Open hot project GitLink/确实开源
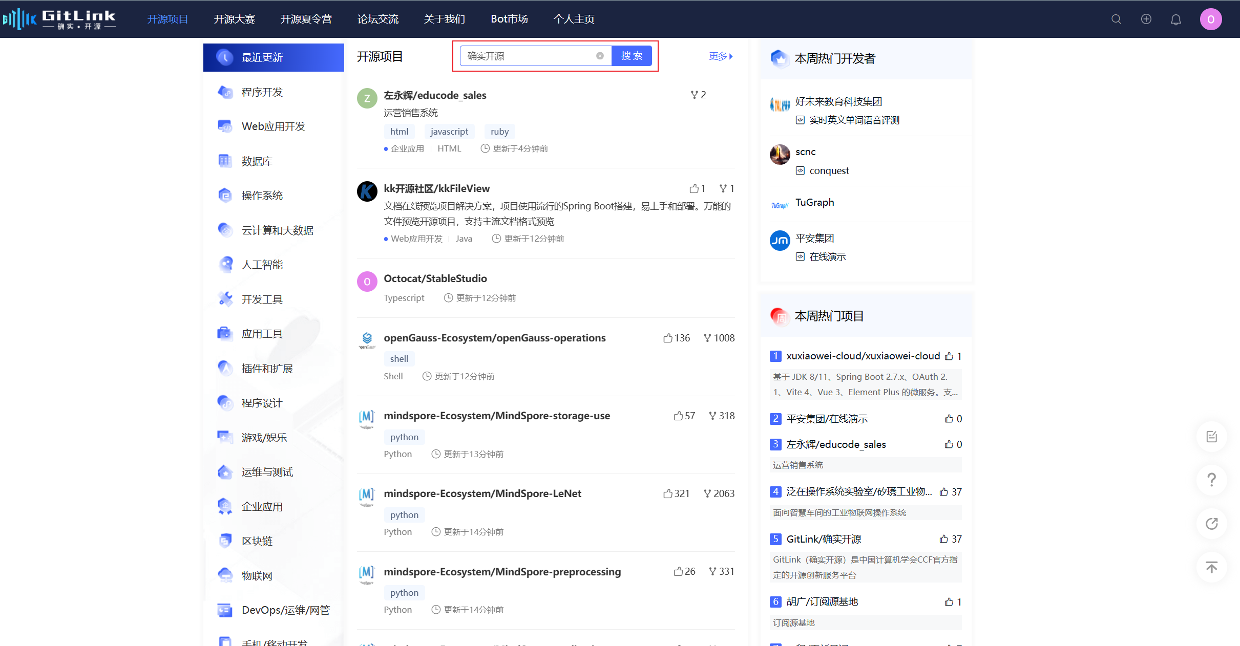This screenshot has height=646, width=1240. 824,539
